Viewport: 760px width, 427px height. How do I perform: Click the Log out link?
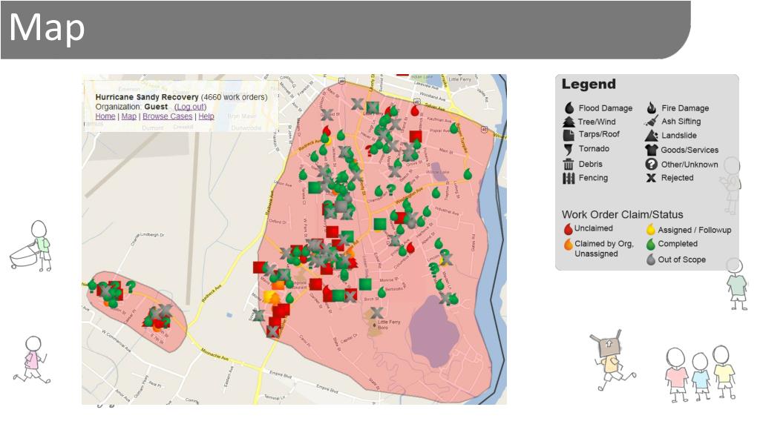pos(191,107)
